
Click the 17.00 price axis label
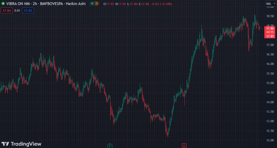[x=270, y=45]
